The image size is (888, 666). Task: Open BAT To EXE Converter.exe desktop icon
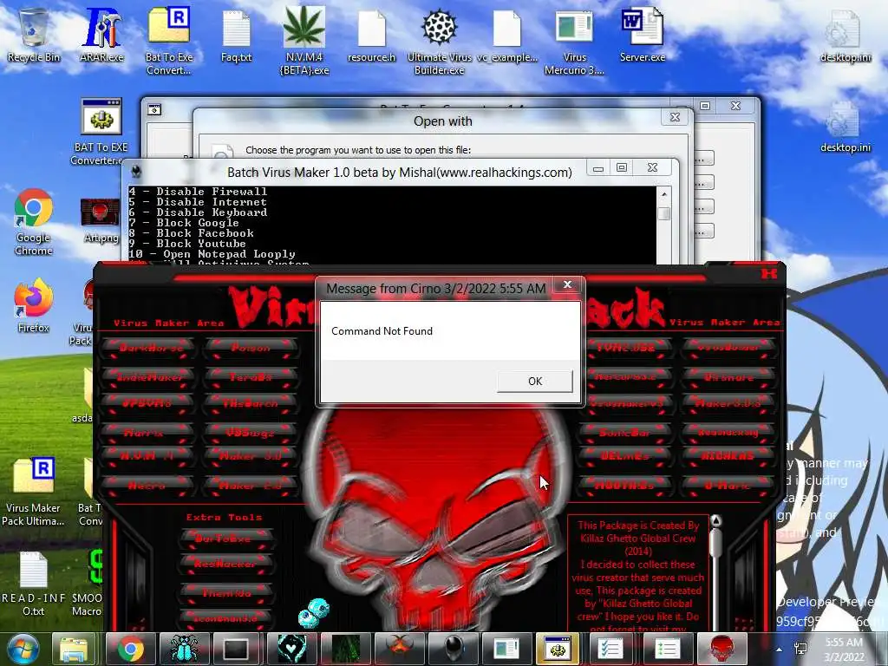point(101,132)
